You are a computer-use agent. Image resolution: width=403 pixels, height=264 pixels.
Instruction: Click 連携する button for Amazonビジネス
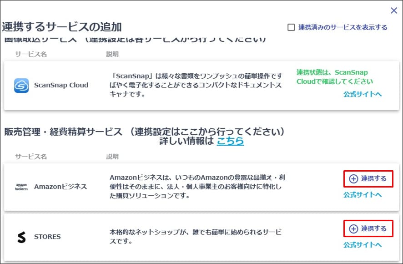pyautogui.click(x=368, y=178)
